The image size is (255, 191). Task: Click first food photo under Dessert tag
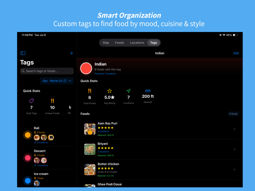click(37, 160)
